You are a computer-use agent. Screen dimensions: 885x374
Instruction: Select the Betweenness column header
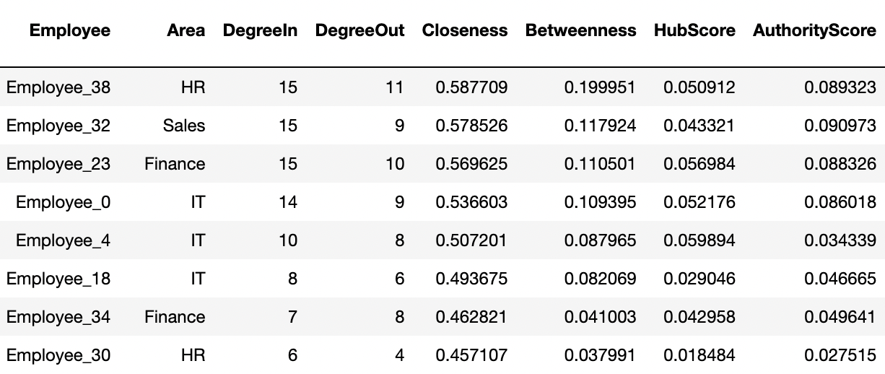pos(581,30)
